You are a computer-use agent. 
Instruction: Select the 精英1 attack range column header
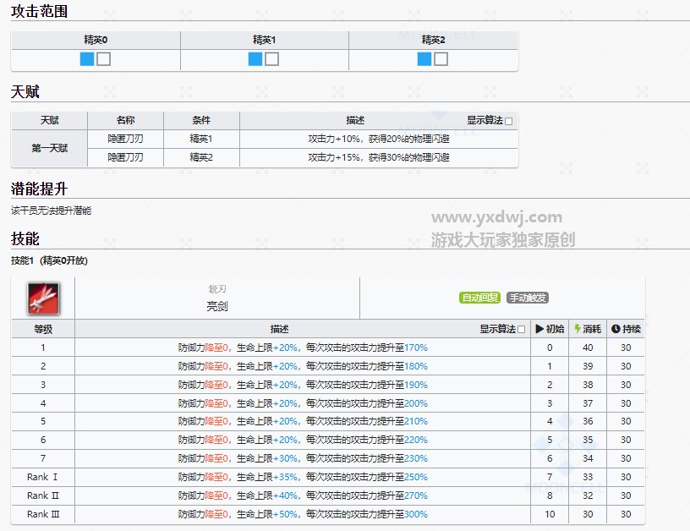[264, 40]
